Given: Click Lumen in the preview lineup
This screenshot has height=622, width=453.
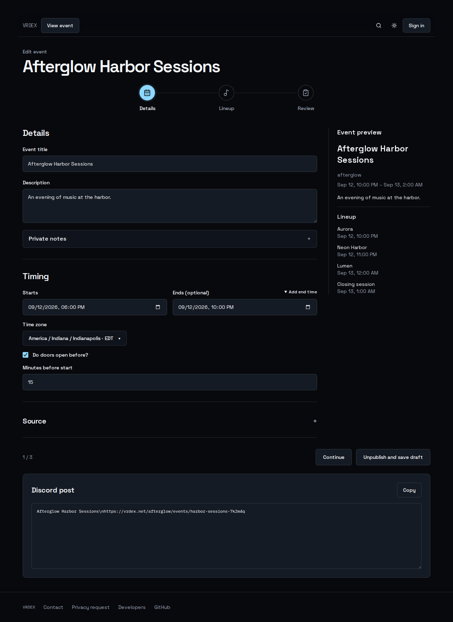Looking at the screenshot, I should point(345,266).
